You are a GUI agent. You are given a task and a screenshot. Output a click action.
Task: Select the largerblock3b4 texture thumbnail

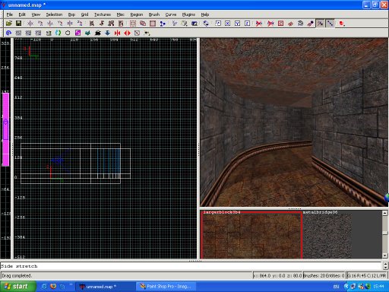[251, 235]
